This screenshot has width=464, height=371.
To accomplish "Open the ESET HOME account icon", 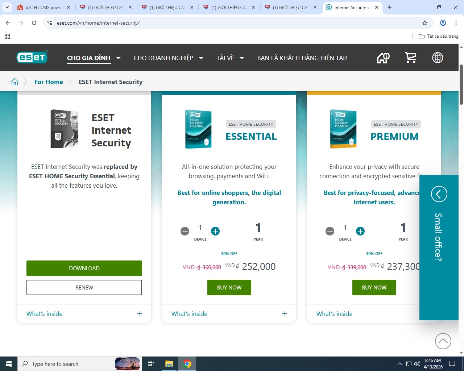I will 383,58.
